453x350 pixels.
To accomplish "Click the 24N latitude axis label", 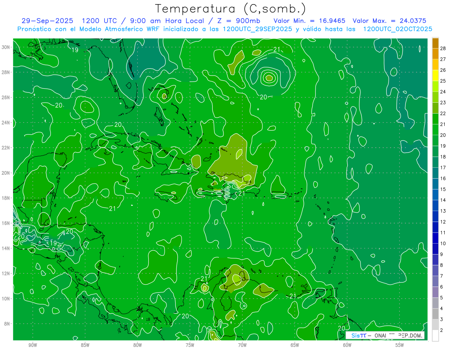I will 6,123.
